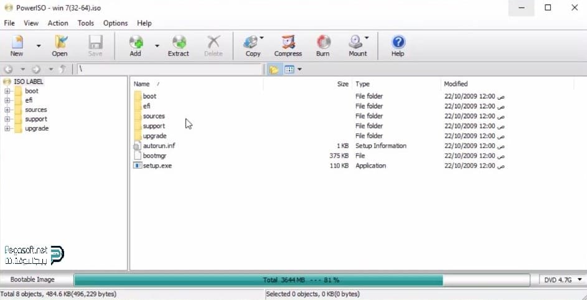
Task: Expand the boot folder in tree
Action: click(7, 91)
